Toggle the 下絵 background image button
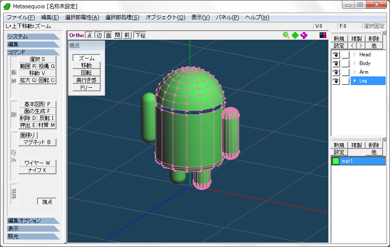Image resolution: width=390 pixels, height=247 pixels. [x=140, y=35]
